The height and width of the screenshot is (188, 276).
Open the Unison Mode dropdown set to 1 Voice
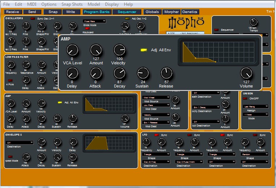pyautogui.click(x=256, y=114)
